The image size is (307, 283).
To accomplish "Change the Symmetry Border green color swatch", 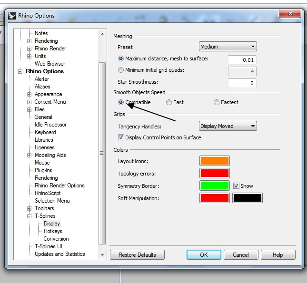I will (214, 185).
